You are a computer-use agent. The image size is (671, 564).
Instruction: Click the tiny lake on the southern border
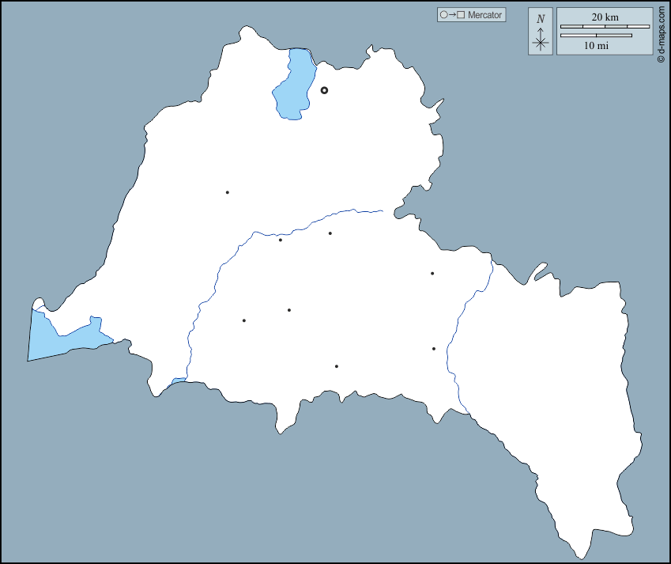pos(179,381)
